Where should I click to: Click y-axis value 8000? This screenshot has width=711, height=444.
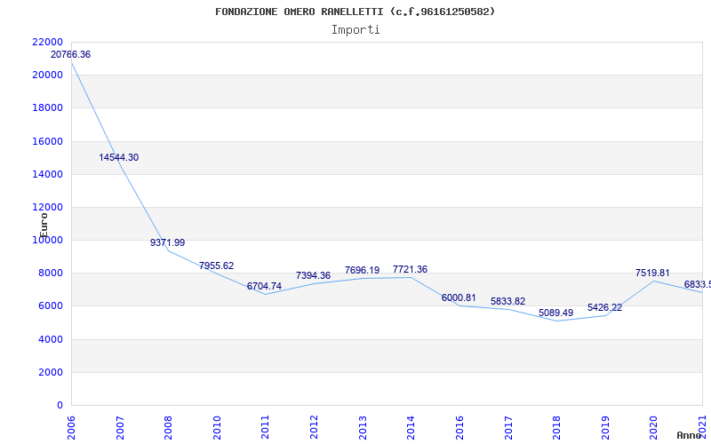pyautogui.click(x=50, y=274)
